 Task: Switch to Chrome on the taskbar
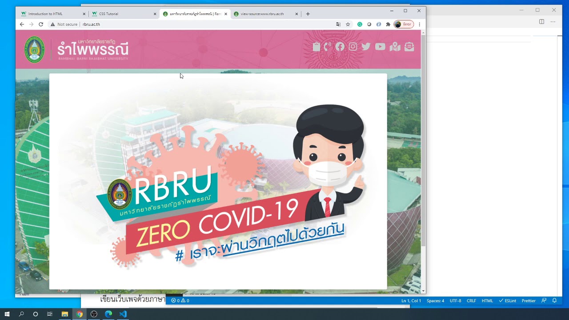coord(80,314)
